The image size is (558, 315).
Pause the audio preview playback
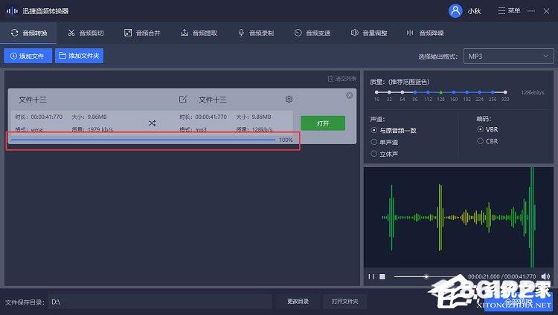click(371, 276)
